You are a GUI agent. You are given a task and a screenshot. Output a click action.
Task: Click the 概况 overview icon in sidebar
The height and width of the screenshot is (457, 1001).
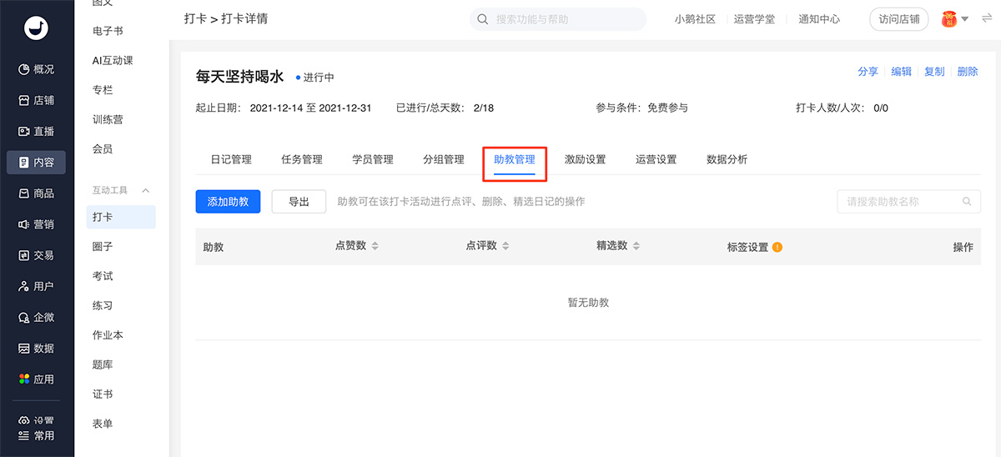point(24,69)
